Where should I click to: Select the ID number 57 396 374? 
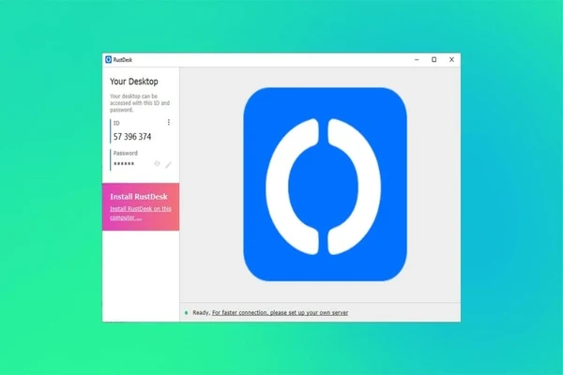[132, 137]
